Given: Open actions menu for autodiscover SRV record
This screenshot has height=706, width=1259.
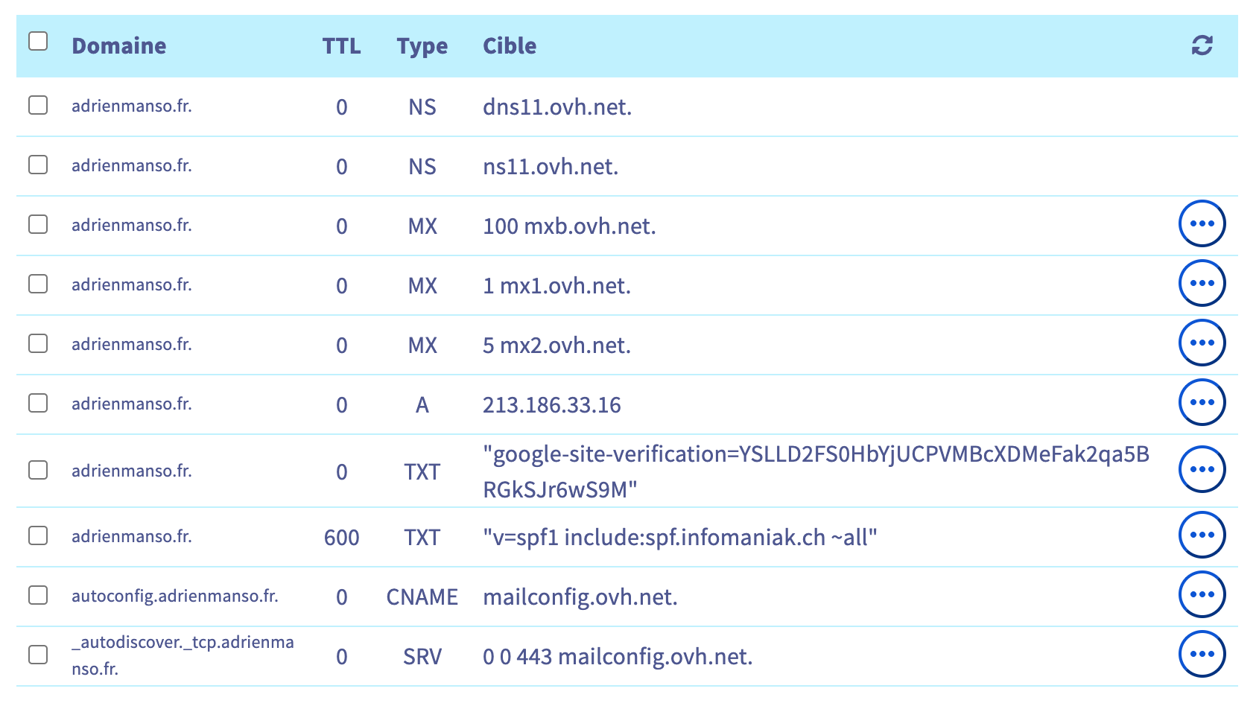Looking at the screenshot, I should coord(1202,654).
